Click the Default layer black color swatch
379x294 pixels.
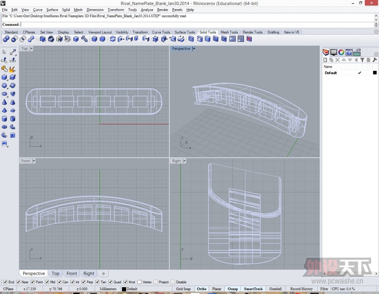pyautogui.click(x=375, y=73)
